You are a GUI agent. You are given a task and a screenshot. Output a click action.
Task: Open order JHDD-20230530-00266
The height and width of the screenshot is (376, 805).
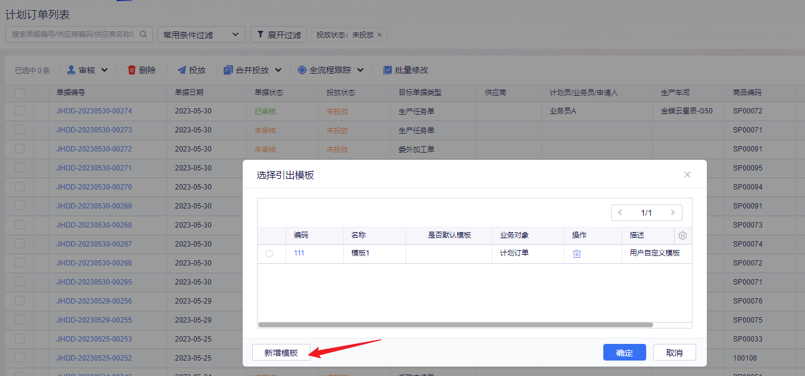tap(94, 263)
